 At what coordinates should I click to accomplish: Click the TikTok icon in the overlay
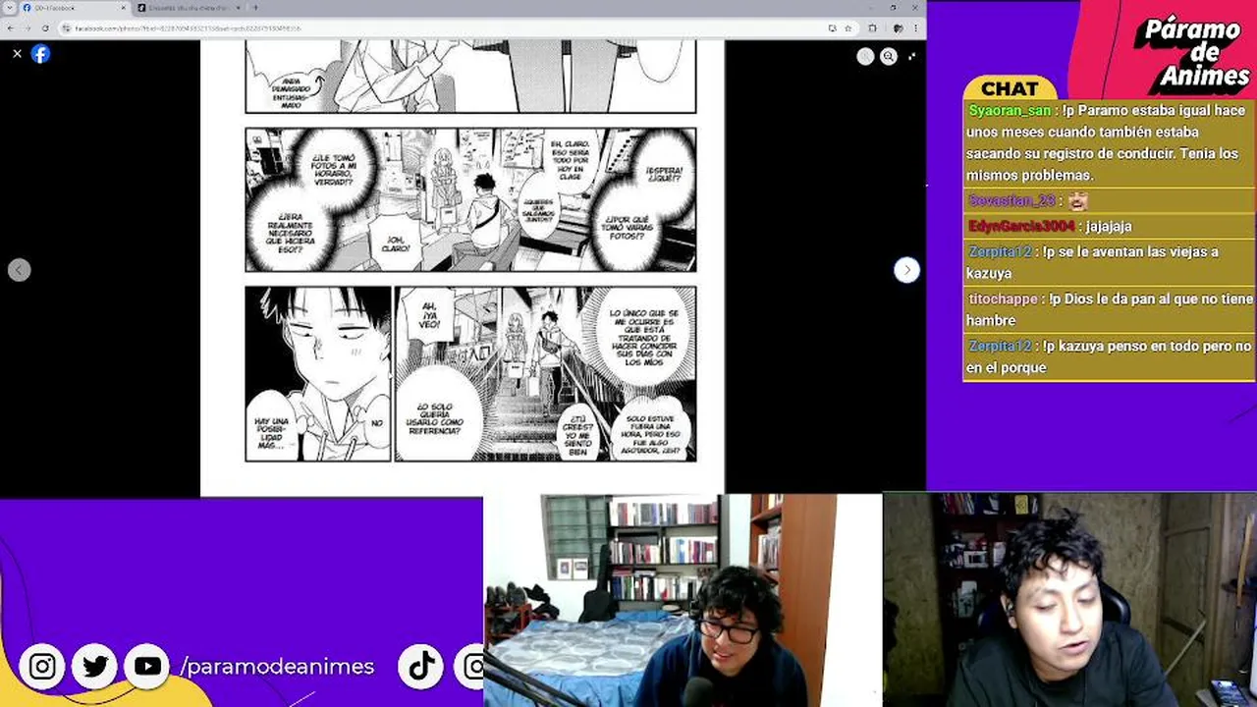pyautogui.click(x=422, y=667)
